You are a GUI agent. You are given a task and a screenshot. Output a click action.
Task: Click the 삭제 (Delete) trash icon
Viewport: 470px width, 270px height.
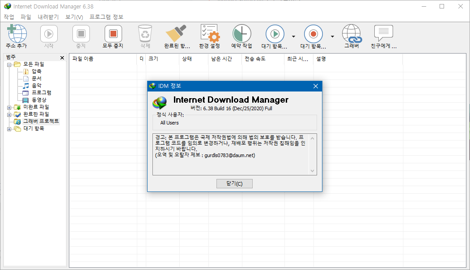(x=145, y=34)
